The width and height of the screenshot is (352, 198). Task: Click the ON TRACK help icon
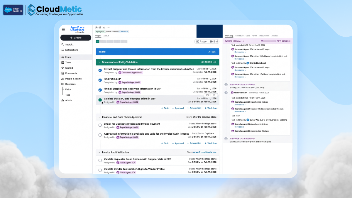click(x=215, y=62)
